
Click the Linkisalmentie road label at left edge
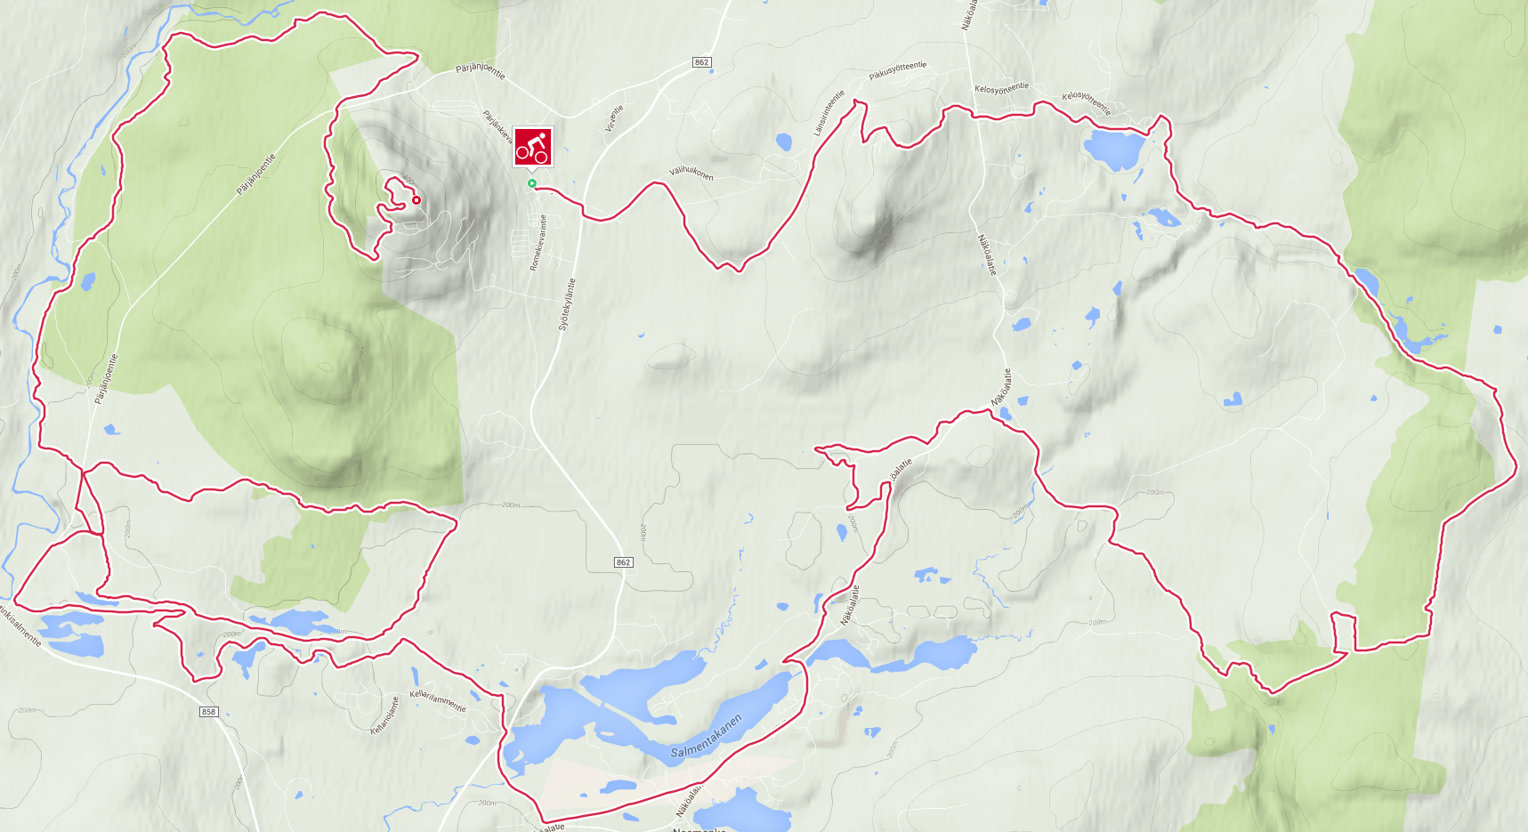click(20, 626)
